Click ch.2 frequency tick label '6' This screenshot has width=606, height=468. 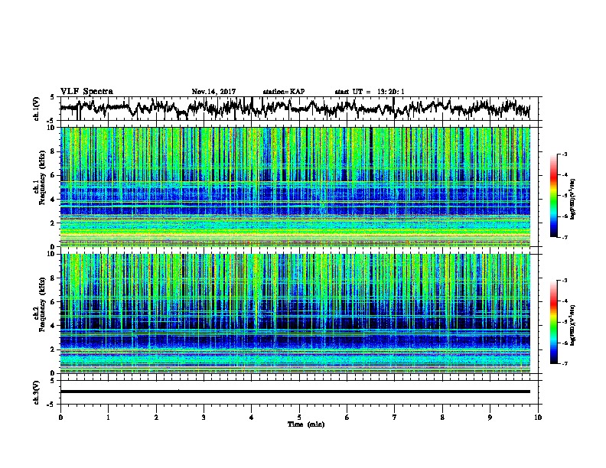(x=53, y=301)
